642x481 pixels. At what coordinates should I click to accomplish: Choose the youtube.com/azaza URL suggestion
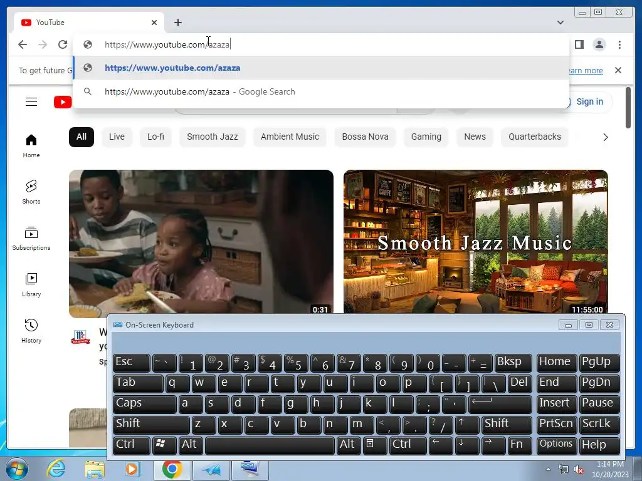[321, 68]
